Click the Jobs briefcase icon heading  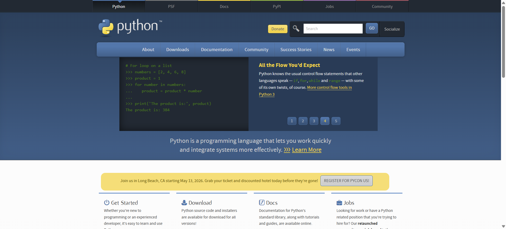coord(345,203)
